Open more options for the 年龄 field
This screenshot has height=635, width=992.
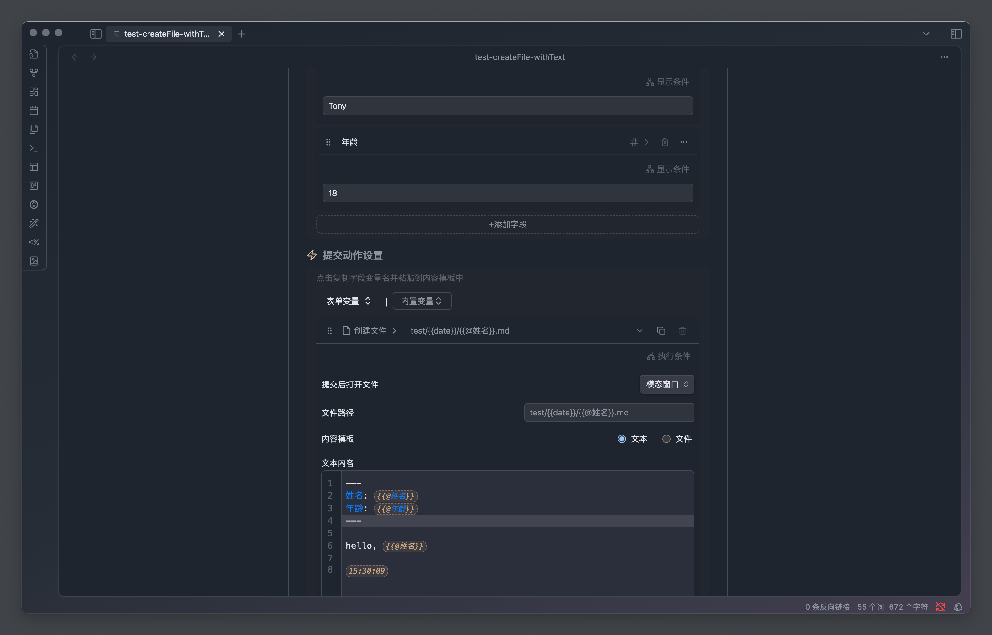[x=683, y=142]
